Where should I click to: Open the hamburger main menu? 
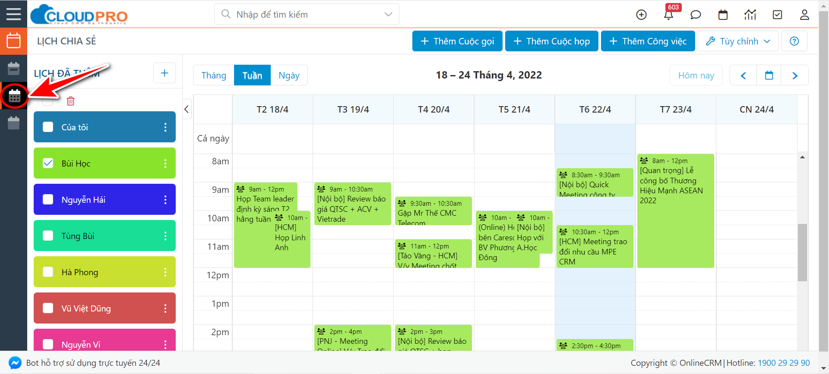[13, 14]
